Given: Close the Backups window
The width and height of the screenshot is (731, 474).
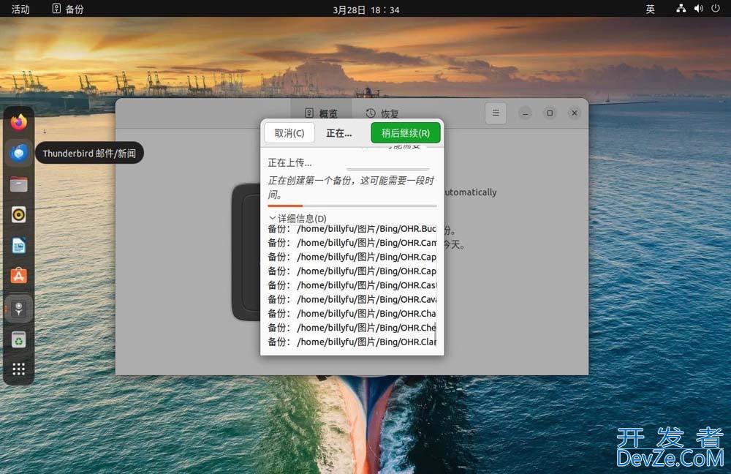Looking at the screenshot, I should click(575, 113).
